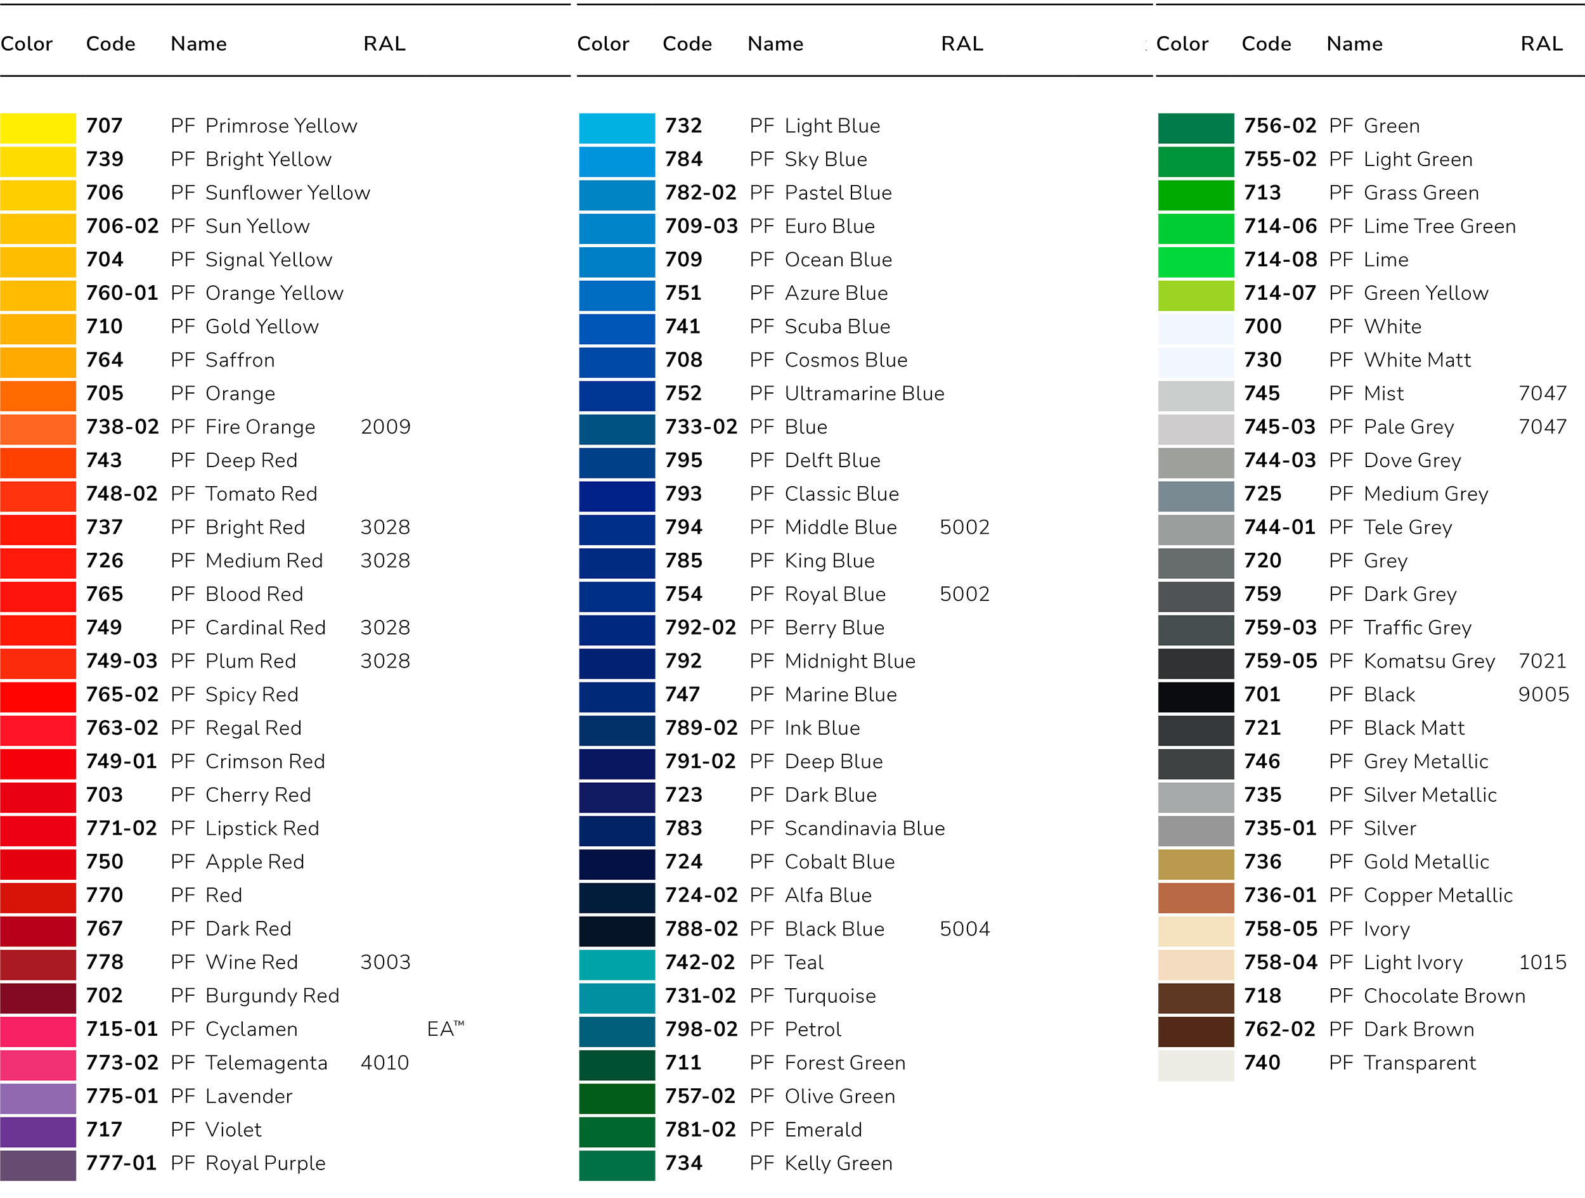Select code 744-03 for Dove Grey
Viewport: 1585px width, 1198px height.
tap(1281, 460)
